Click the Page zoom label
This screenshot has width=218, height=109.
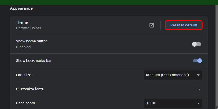tap(26, 103)
